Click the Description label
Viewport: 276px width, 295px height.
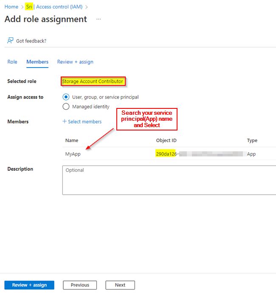tap(20, 169)
